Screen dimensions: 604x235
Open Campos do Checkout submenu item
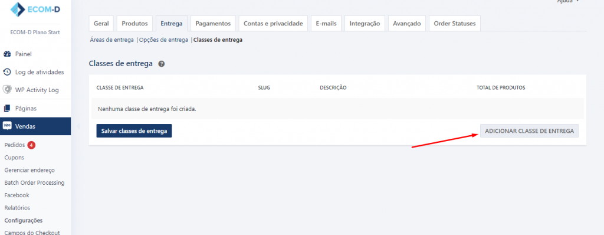pyautogui.click(x=32, y=232)
